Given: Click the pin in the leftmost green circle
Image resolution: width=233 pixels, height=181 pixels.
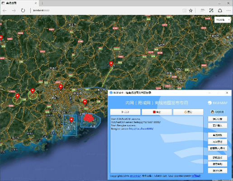Looking at the screenshot, I should (18, 96).
